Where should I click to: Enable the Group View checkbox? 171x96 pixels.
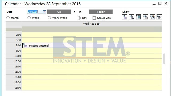[94, 18]
